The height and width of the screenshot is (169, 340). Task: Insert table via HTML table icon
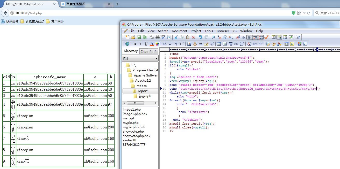[x=219, y=44]
